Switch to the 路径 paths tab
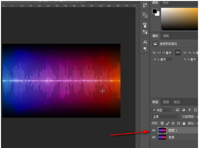Screen dimensions: 199x148 pos(177,102)
